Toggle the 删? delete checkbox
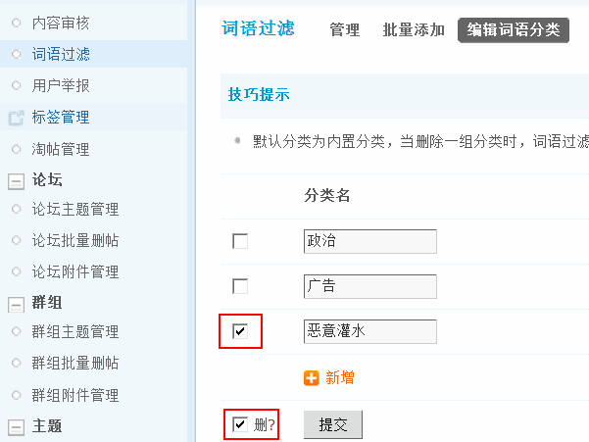Viewport: 589px width, 442px height. coord(240,424)
